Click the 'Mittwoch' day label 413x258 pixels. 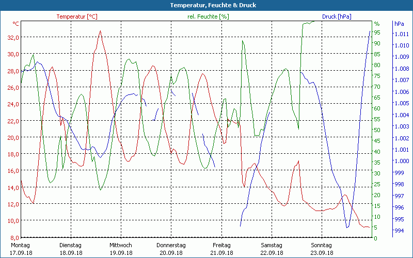(121, 245)
